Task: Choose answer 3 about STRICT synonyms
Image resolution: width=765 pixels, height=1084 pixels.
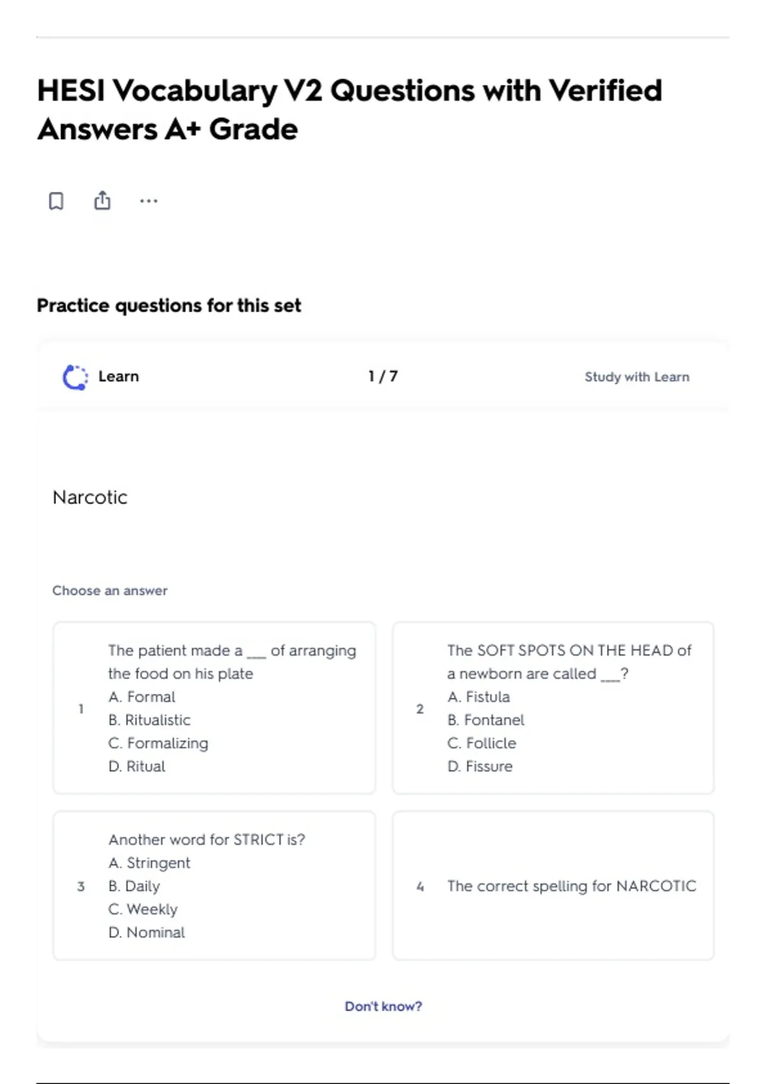Action: pos(214,886)
